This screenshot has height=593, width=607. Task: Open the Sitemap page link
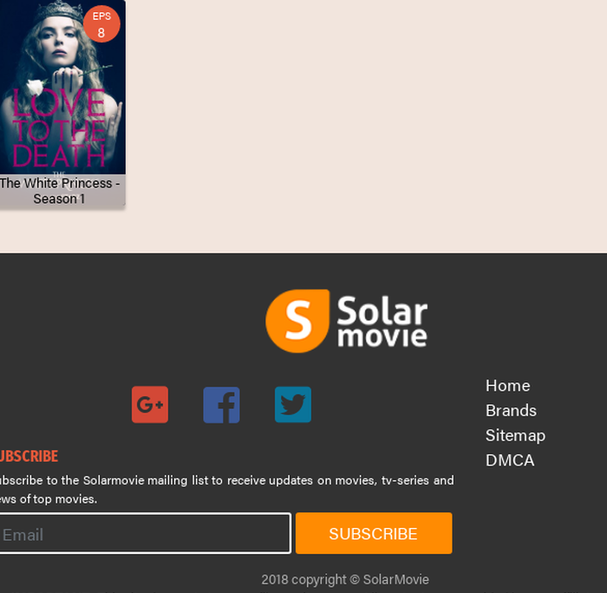click(515, 435)
